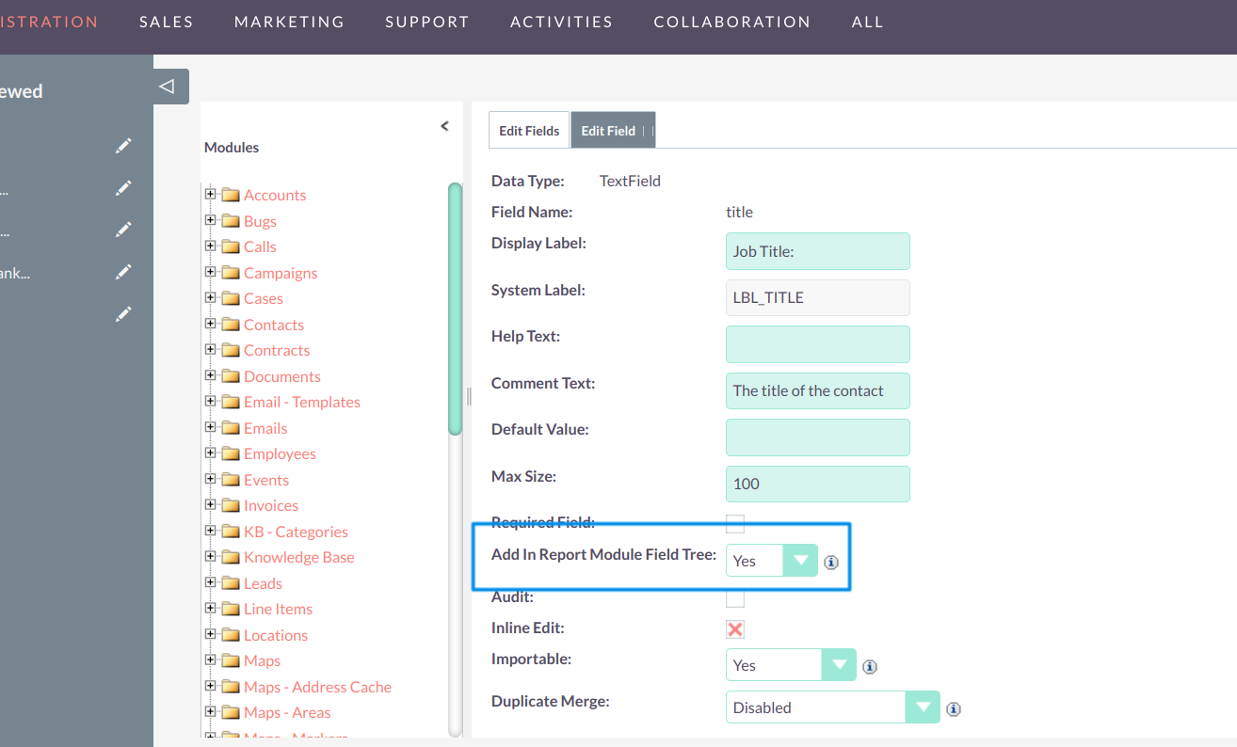Open the Documents module link

[x=282, y=376]
